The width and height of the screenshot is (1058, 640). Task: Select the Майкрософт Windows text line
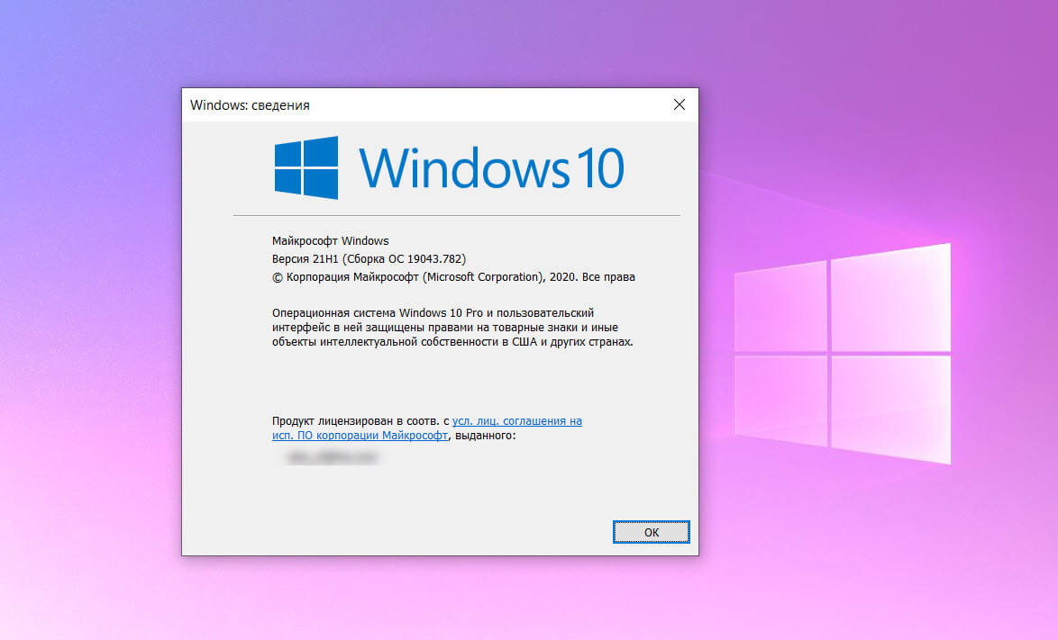pyautogui.click(x=330, y=240)
